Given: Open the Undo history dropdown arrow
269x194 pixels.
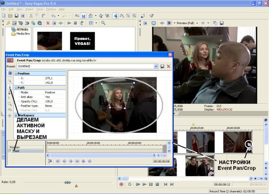Looking at the screenshot, I should 58,16.
